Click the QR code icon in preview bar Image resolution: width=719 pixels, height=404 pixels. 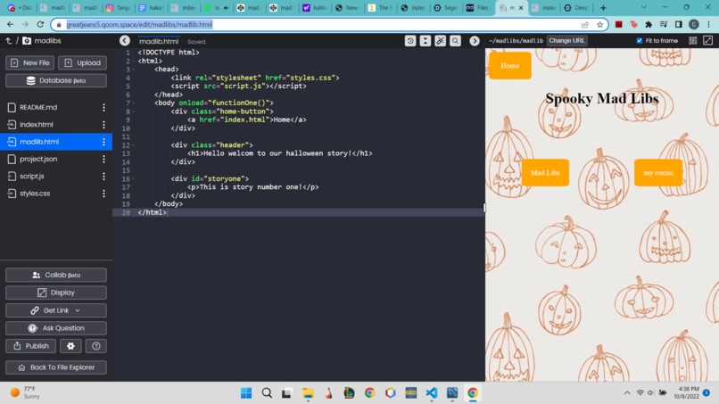(693, 41)
